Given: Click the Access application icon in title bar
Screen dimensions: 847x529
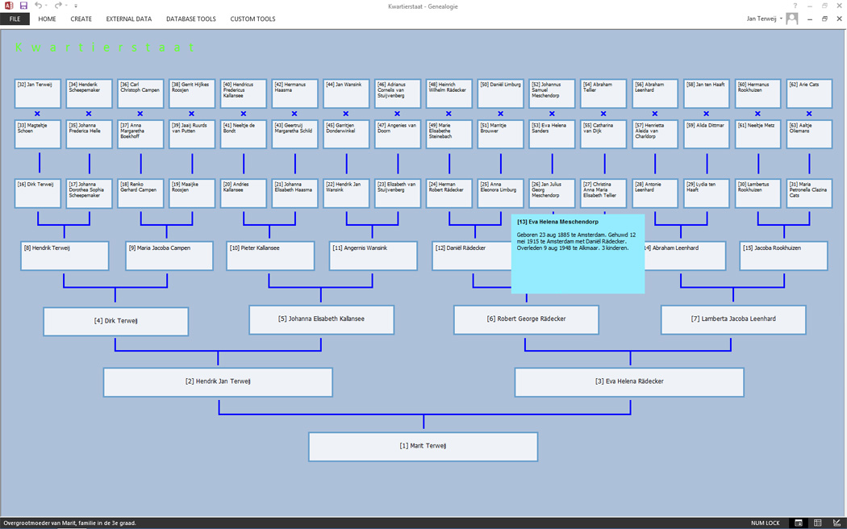Looking at the screenshot, I should point(9,6).
